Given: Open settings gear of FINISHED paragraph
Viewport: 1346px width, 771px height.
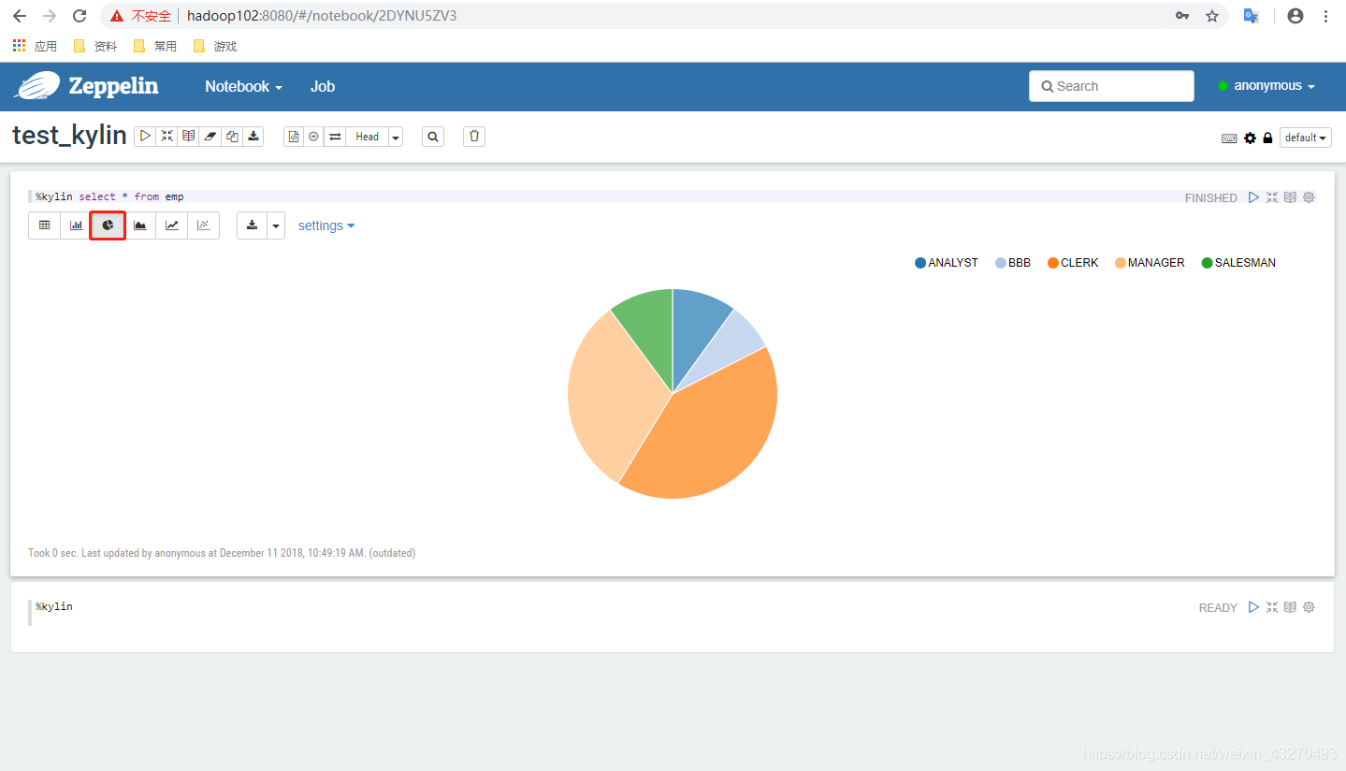Looking at the screenshot, I should (x=1309, y=197).
